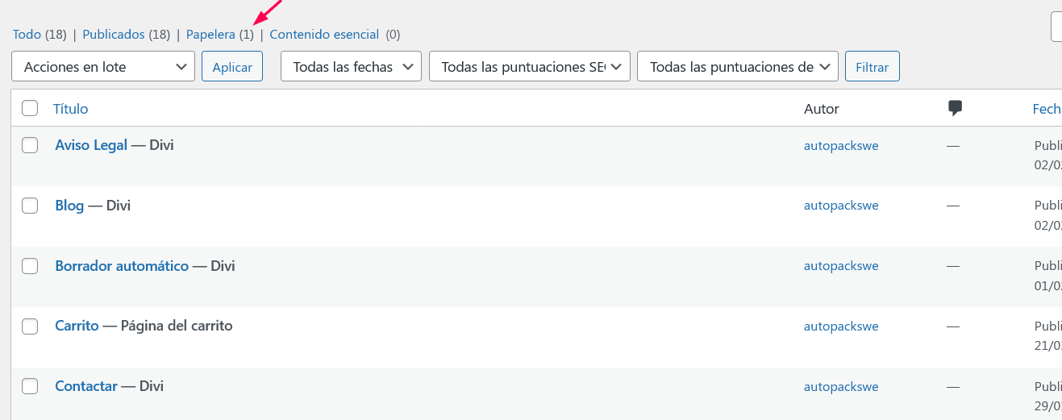Click the Aplicar button

232,66
